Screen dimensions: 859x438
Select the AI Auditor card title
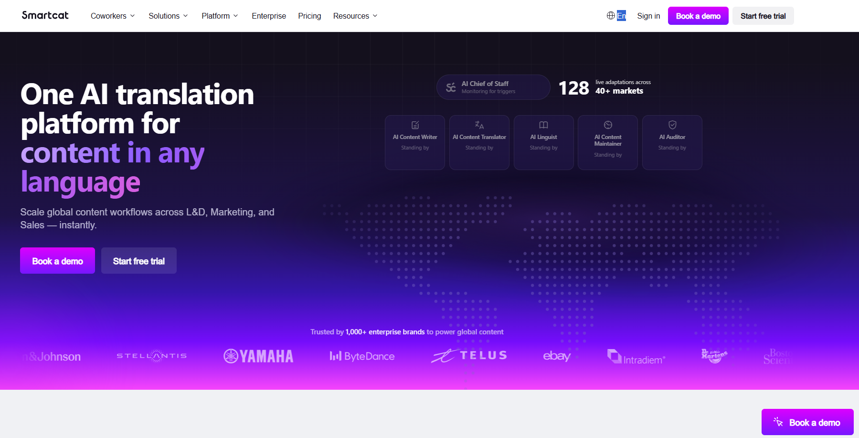pos(672,137)
